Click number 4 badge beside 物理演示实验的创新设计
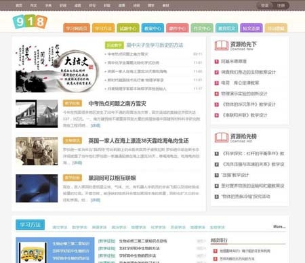This screenshot has width=305, height=263. pyautogui.click(x=216, y=94)
